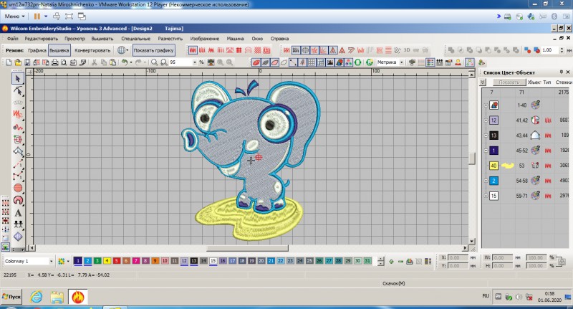Open the VMware Меню dropdown
The image size is (573, 309).
point(14,16)
